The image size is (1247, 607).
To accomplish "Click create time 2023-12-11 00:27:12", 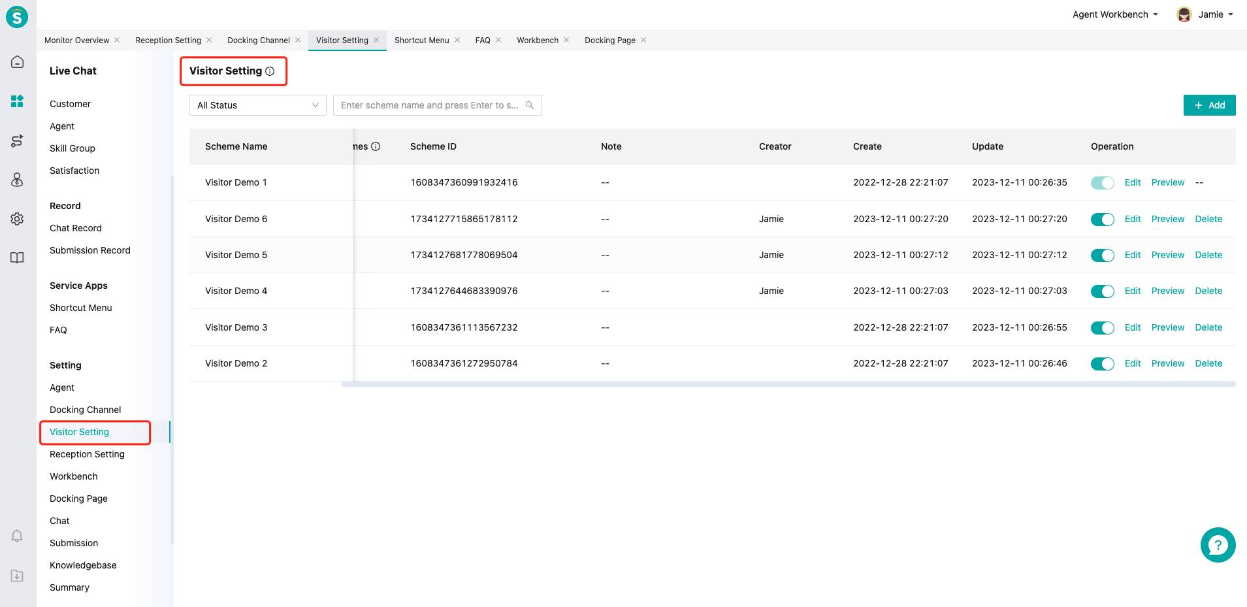I will pyautogui.click(x=900, y=255).
